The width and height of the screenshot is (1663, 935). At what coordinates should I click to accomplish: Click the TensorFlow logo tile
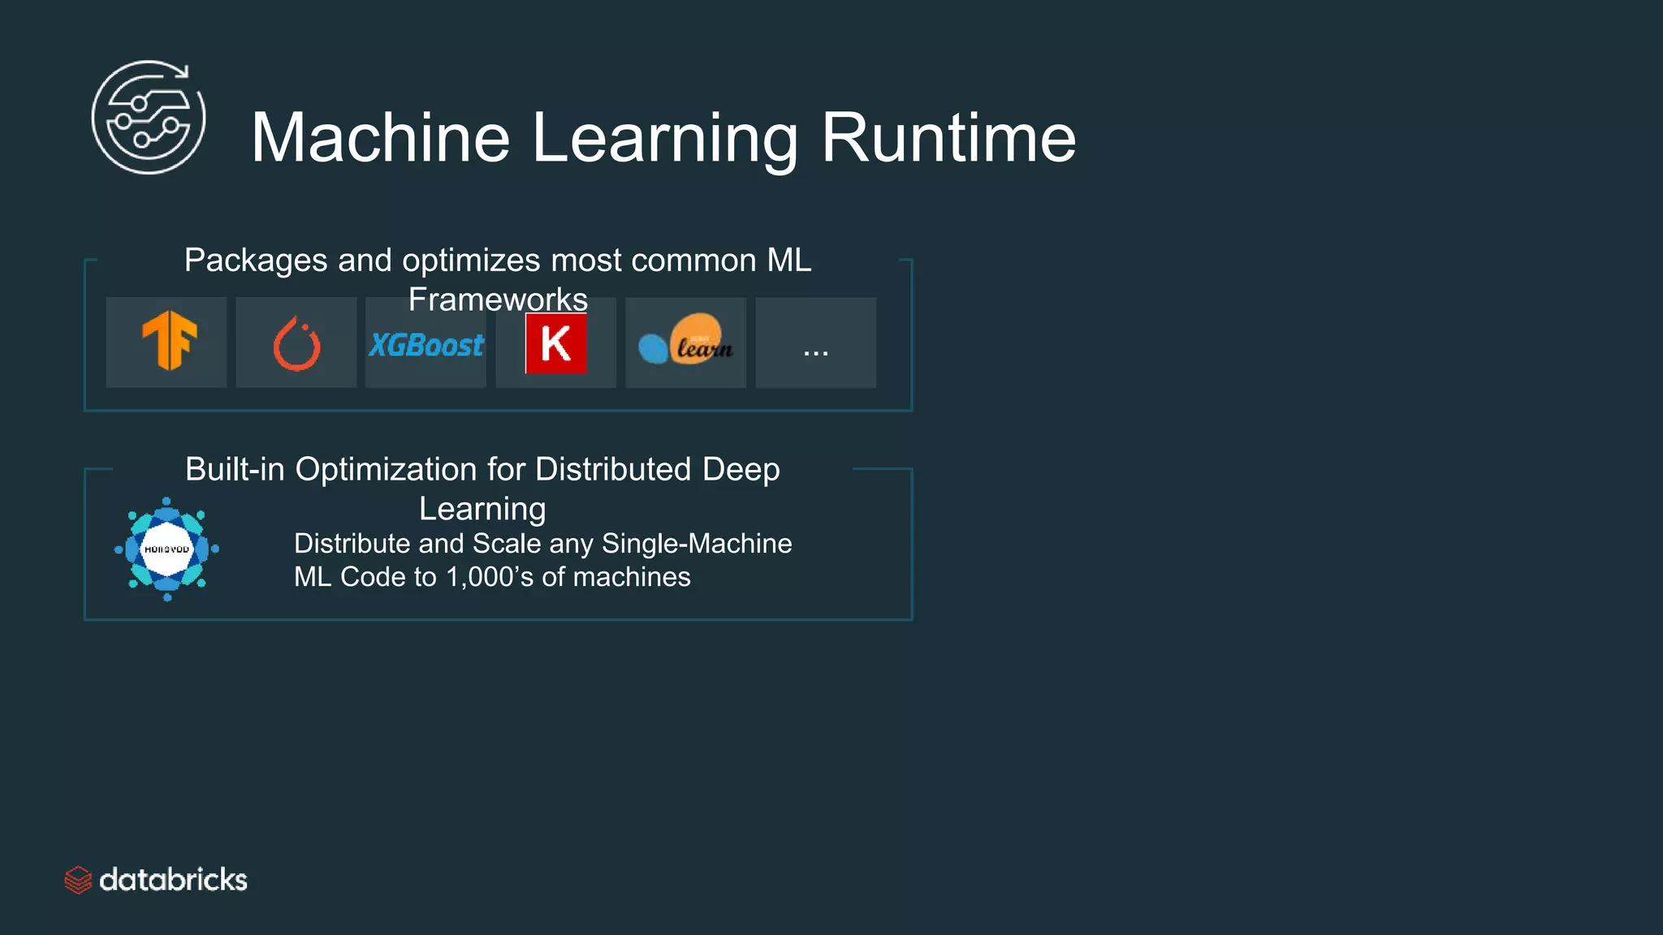pyautogui.click(x=166, y=342)
